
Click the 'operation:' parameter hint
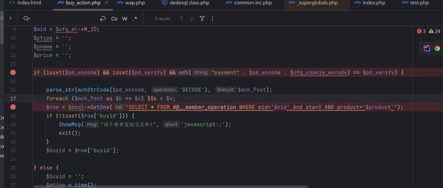165,90
